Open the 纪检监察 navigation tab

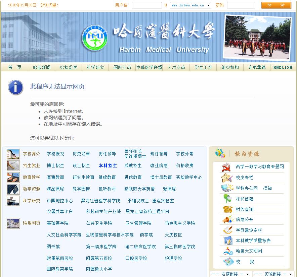click(69, 67)
